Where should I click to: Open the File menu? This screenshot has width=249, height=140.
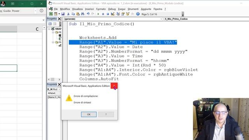tap(56, 9)
